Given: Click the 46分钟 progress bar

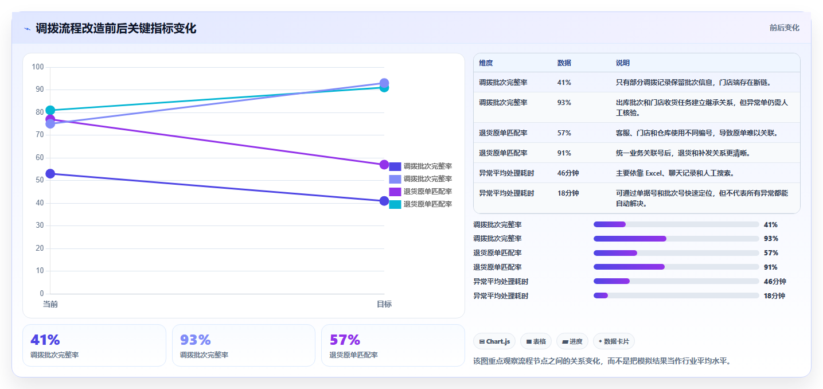Looking at the screenshot, I should click(676, 281).
